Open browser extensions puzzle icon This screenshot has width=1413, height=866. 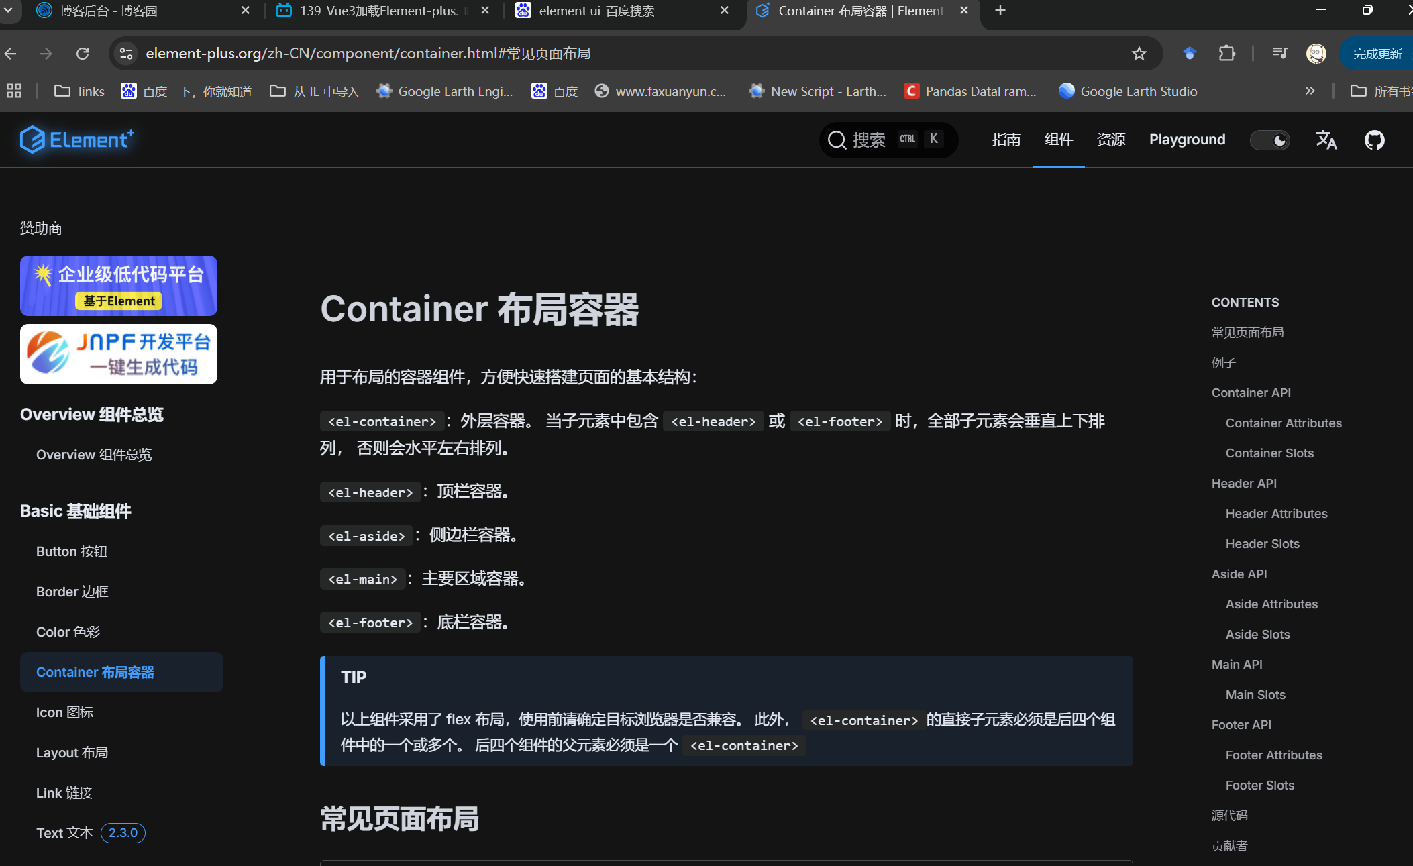tap(1226, 54)
